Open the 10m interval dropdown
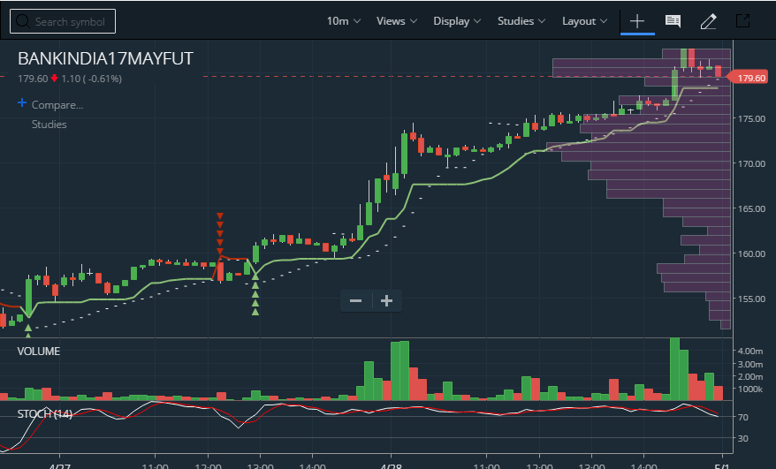This screenshot has height=469, width=776. pyautogui.click(x=344, y=21)
